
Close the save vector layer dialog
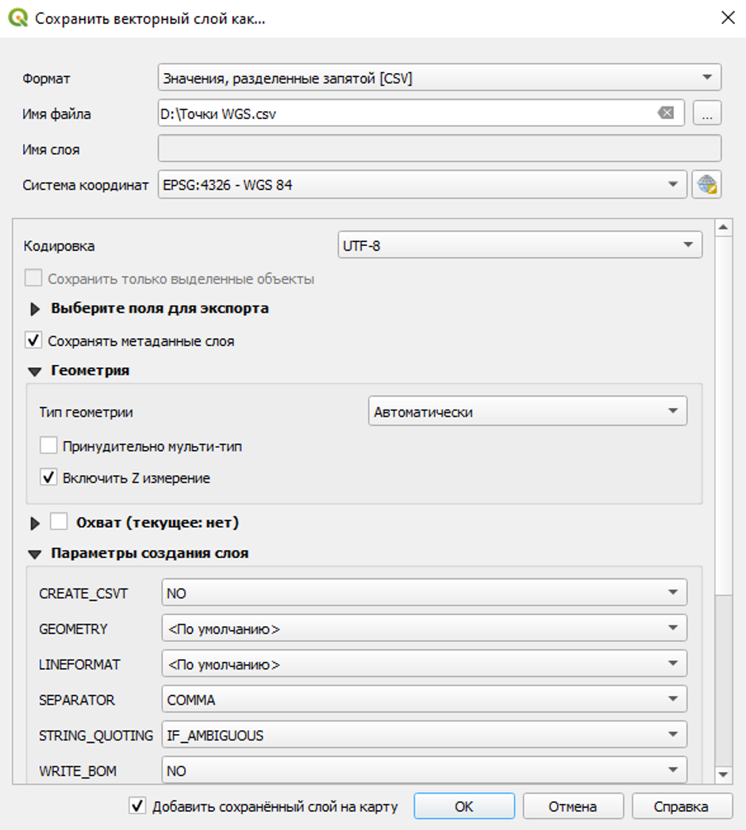pos(727,18)
